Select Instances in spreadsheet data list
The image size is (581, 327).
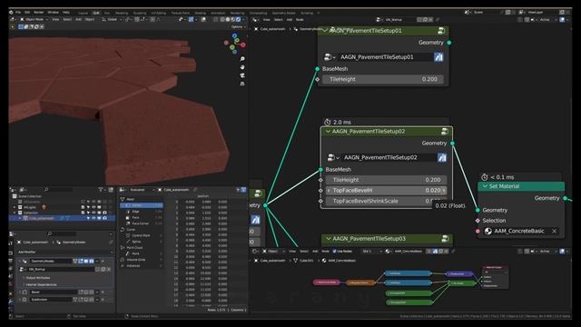point(142,266)
